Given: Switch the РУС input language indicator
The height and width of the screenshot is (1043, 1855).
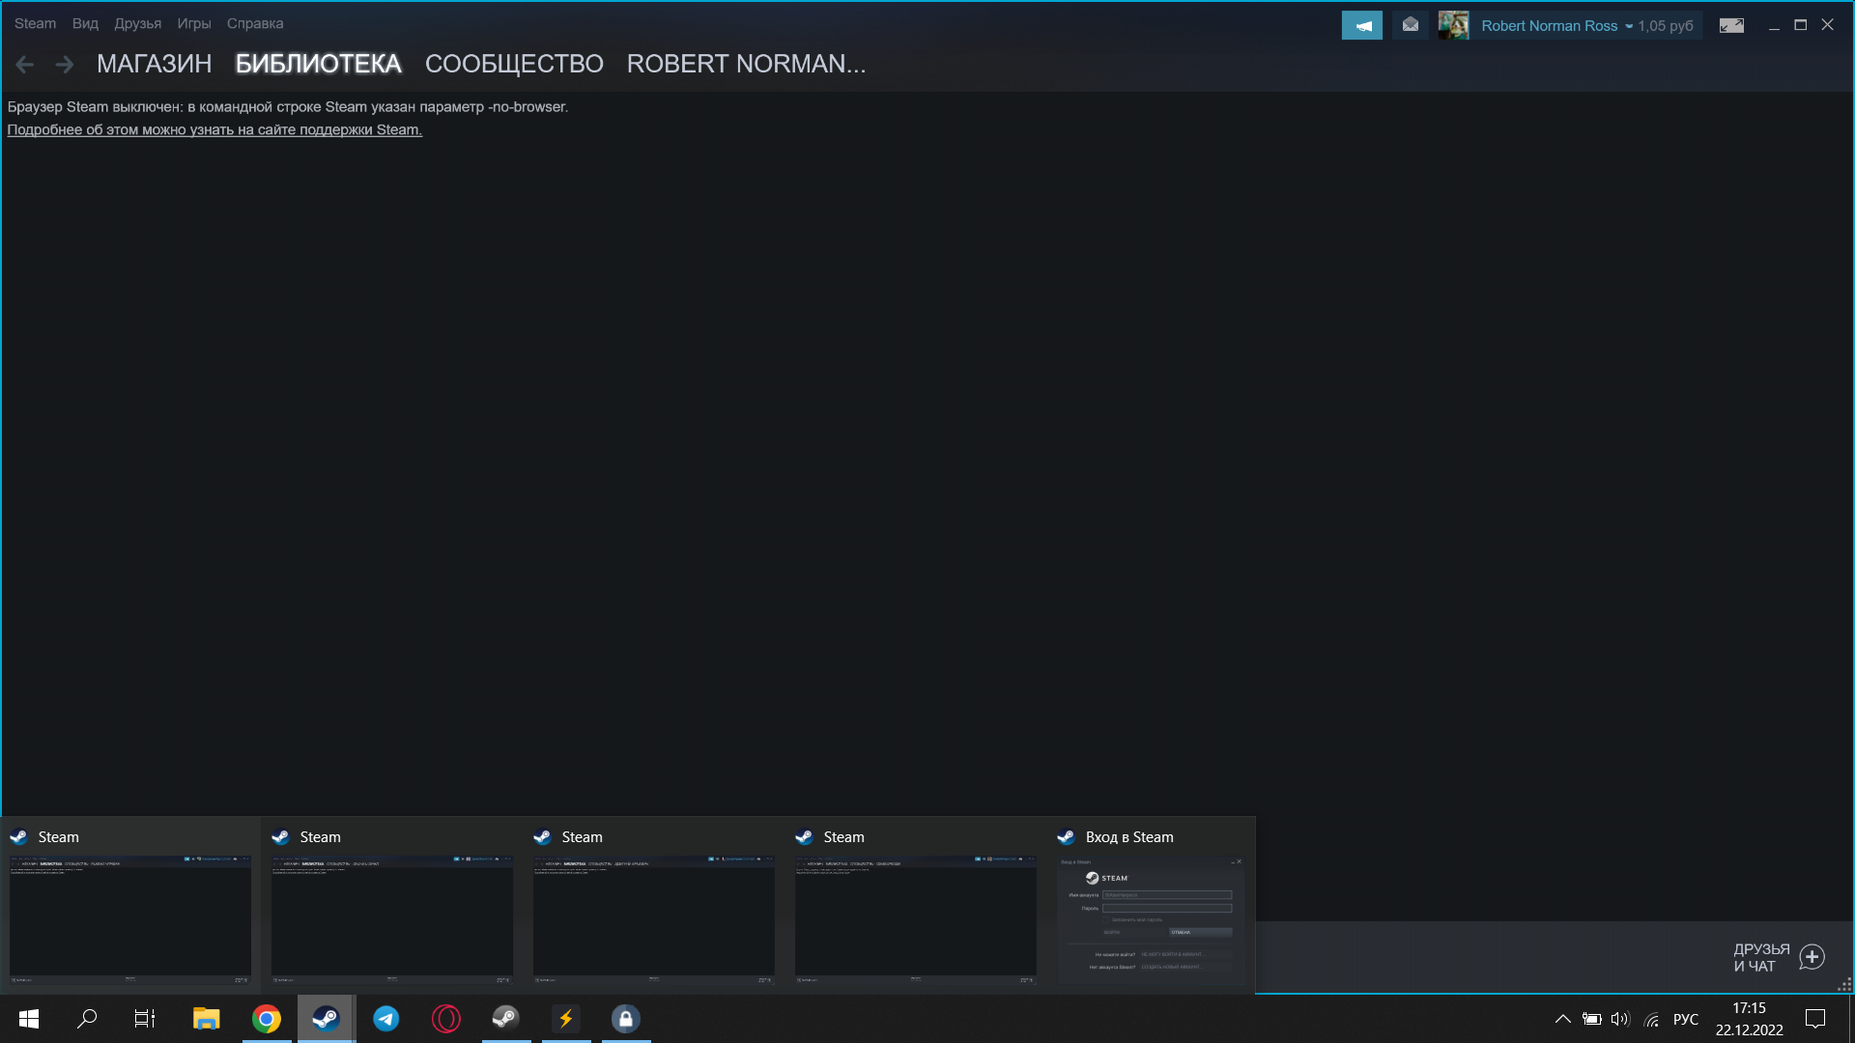Looking at the screenshot, I should pos(1685,1019).
